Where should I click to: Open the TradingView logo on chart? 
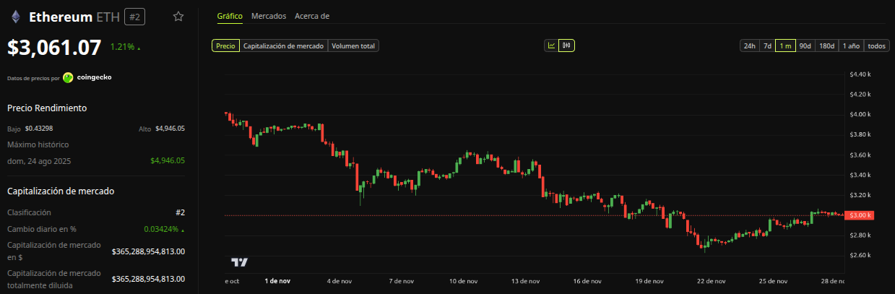pyautogui.click(x=240, y=262)
